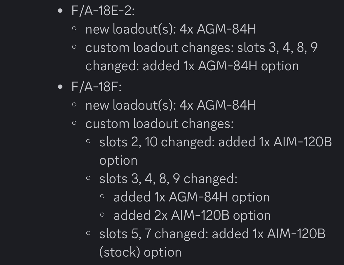Click the 'slots 2, 10 changed' line

215,142
